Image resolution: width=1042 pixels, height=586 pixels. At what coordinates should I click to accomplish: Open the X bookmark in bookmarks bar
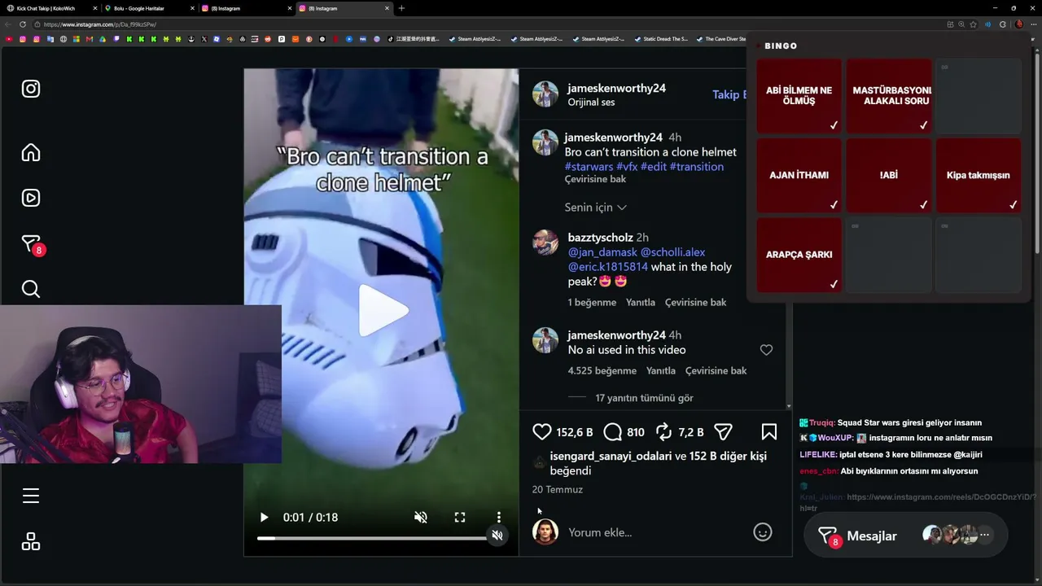204,39
